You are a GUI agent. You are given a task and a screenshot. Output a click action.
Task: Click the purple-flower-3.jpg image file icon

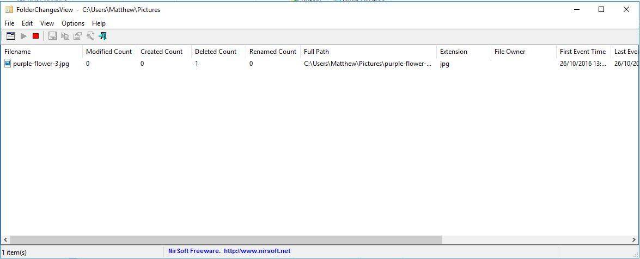[x=8, y=63]
